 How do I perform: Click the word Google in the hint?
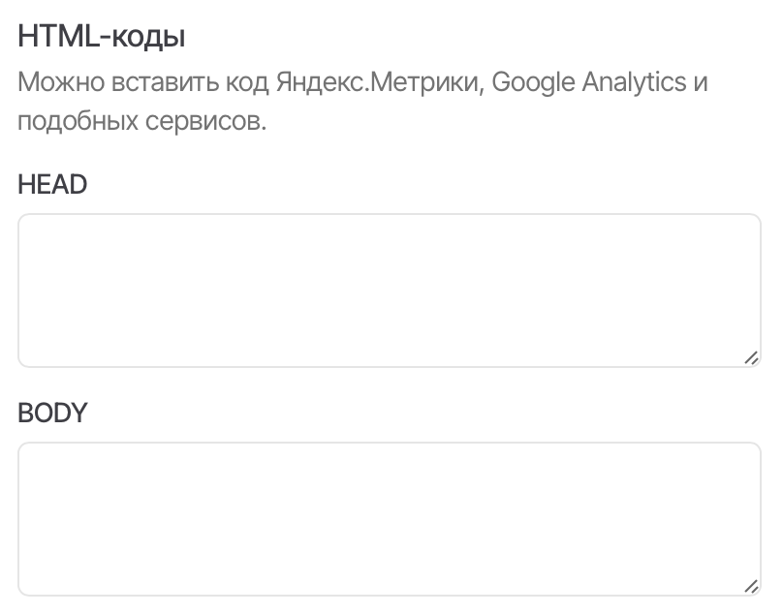(x=533, y=81)
